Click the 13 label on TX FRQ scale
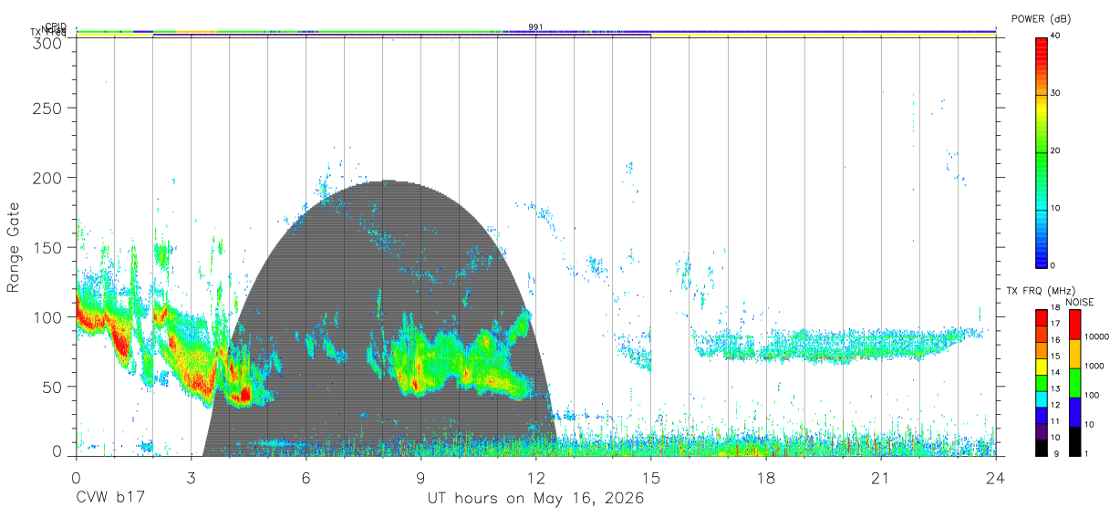The image size is (1120, 517). [x=1057, y=388]
